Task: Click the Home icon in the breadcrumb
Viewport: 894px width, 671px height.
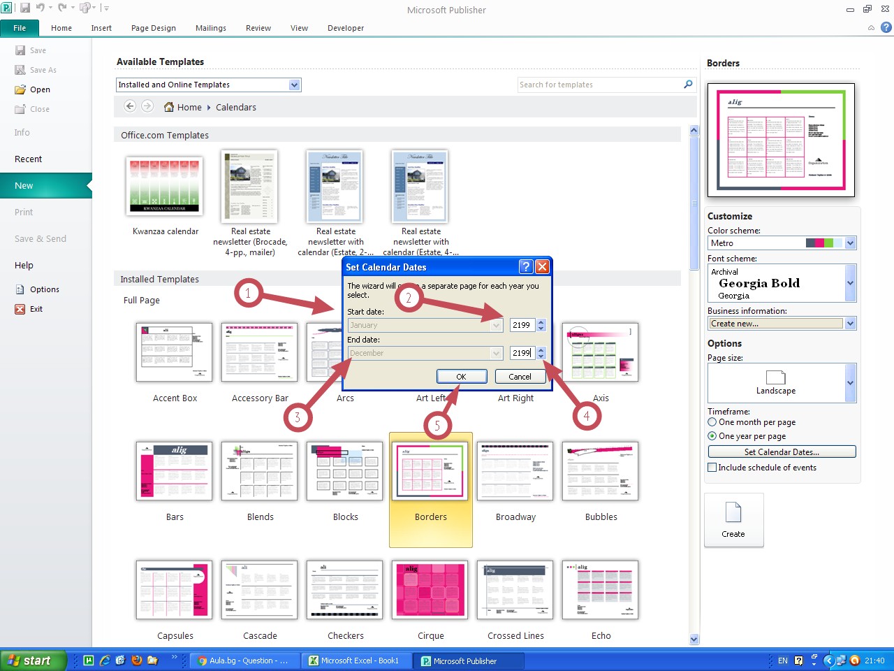Action: (169, 107)
